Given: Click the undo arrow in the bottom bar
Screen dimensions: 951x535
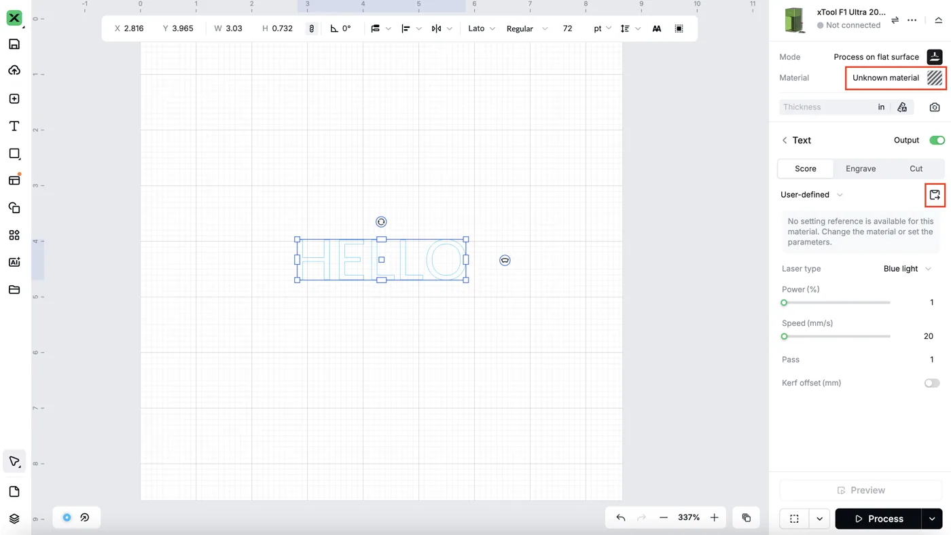Looking at the screenshot, I should [x=621, y=518].
